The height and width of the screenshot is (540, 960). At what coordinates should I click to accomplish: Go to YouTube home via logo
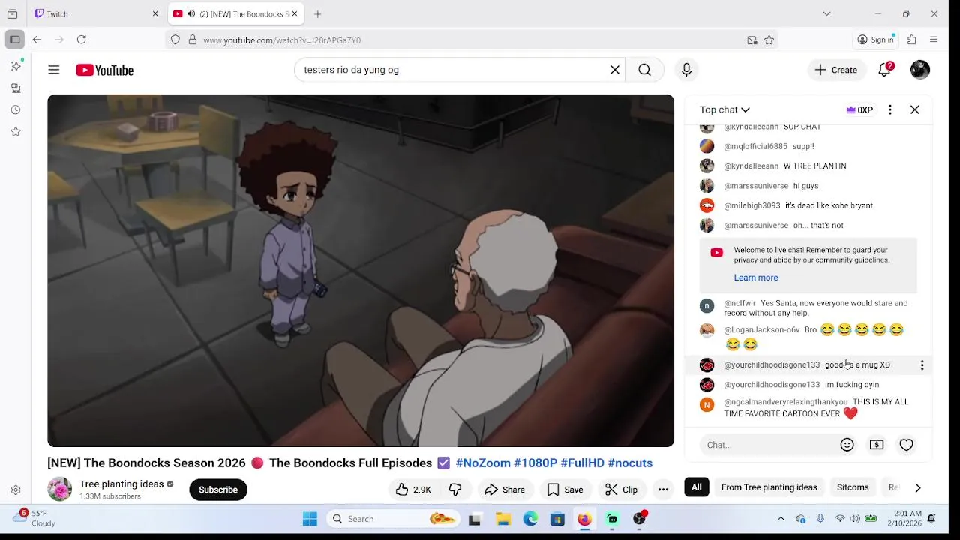[104, 70]
